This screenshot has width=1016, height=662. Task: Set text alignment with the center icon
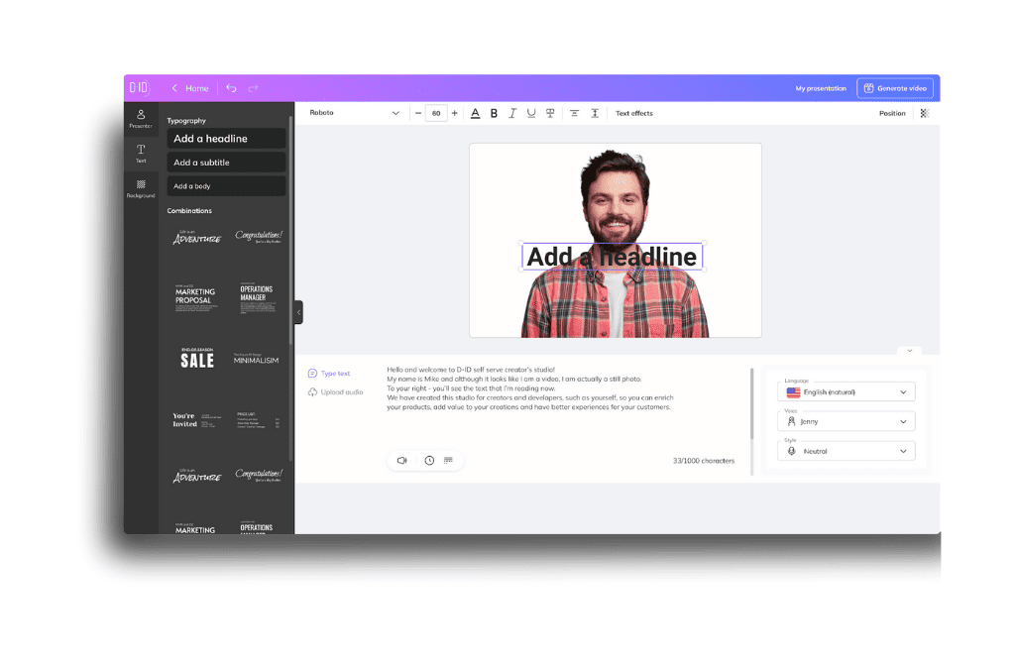point(574,113)
